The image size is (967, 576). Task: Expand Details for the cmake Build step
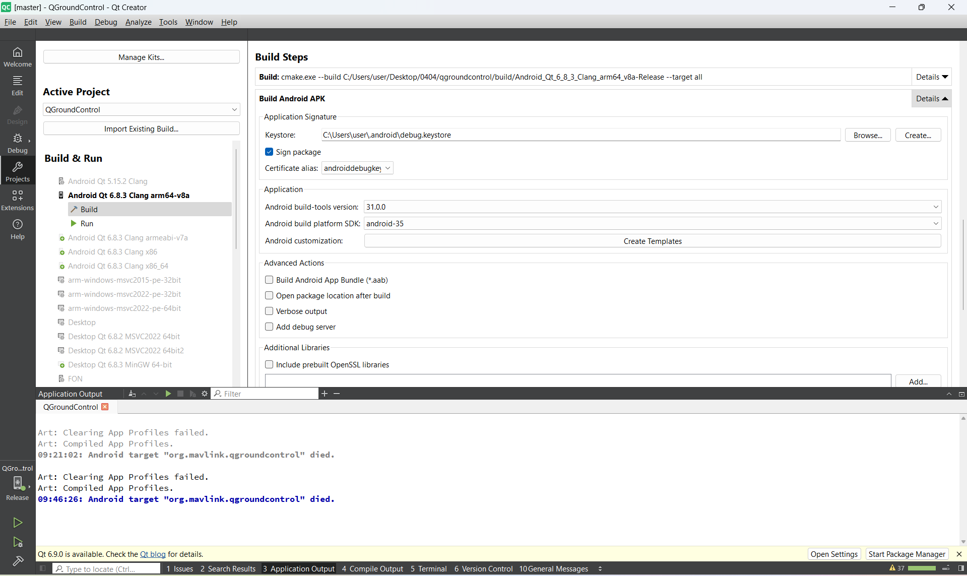932,77
